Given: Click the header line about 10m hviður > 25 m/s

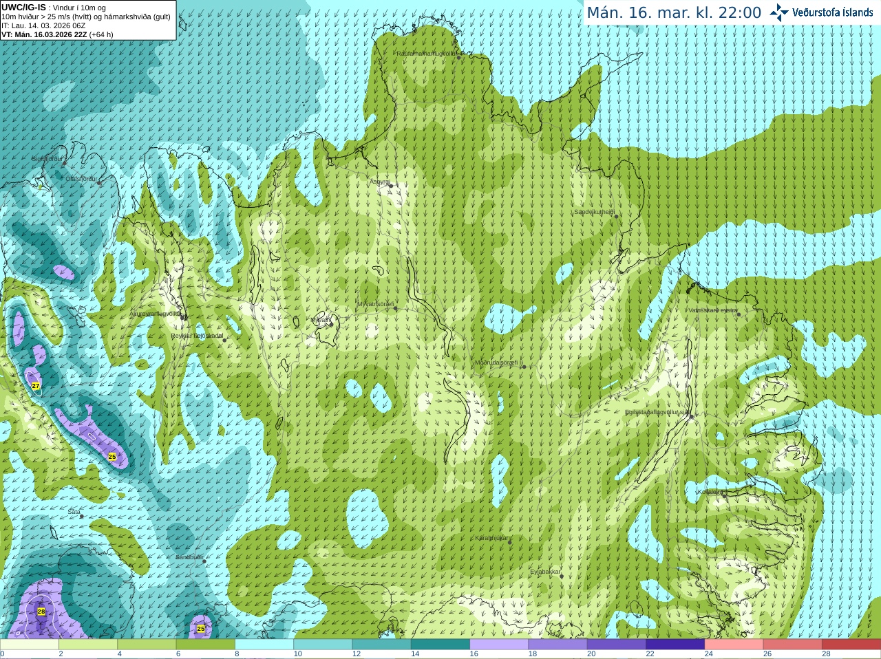Looking at the screenshot, I should coord(86,17).
